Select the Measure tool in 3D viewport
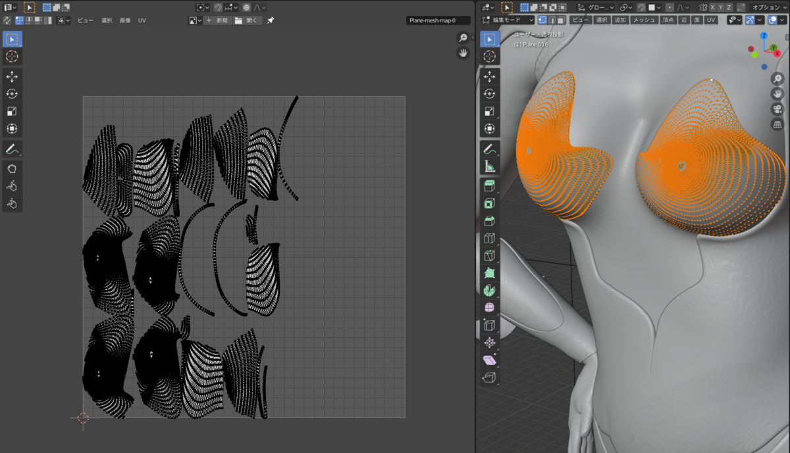Screen dimensions: 790x453 [x=490, y=166]
